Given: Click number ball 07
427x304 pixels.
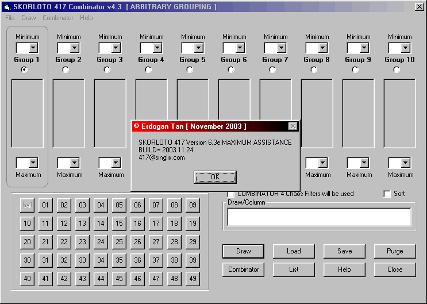Looking at the screenshot, I should pyautogui.click(x=156, y=205).
